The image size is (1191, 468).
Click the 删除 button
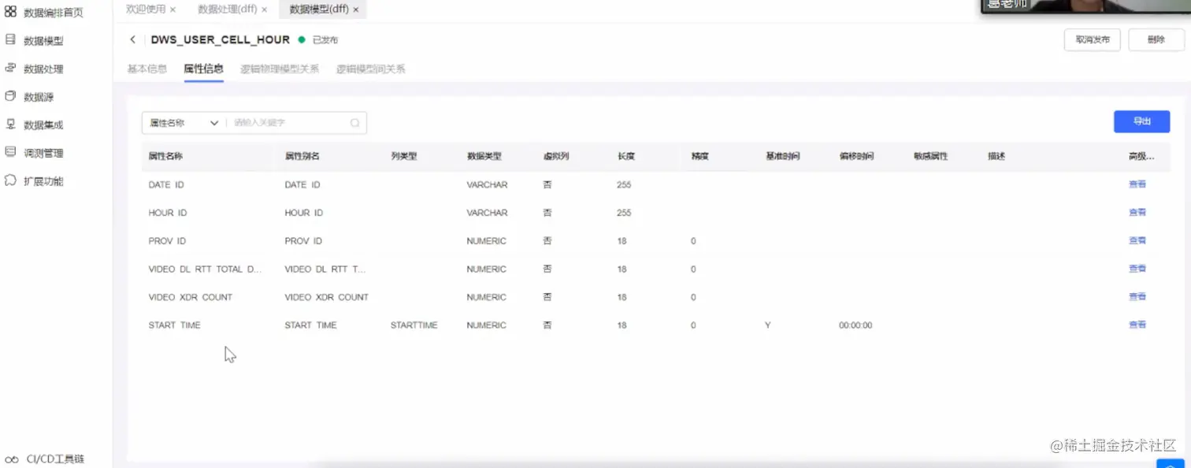tap(1156, 39)
